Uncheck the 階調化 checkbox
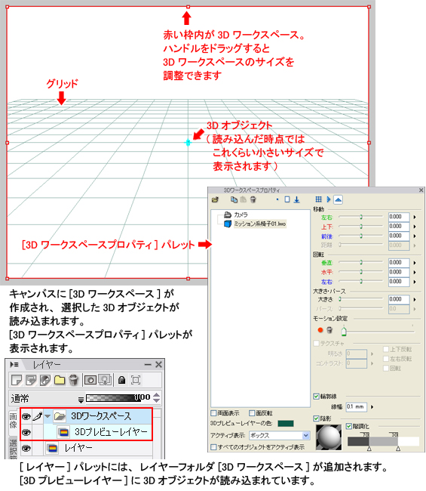This screenshot has height=491, width=426. pos(349,426)
